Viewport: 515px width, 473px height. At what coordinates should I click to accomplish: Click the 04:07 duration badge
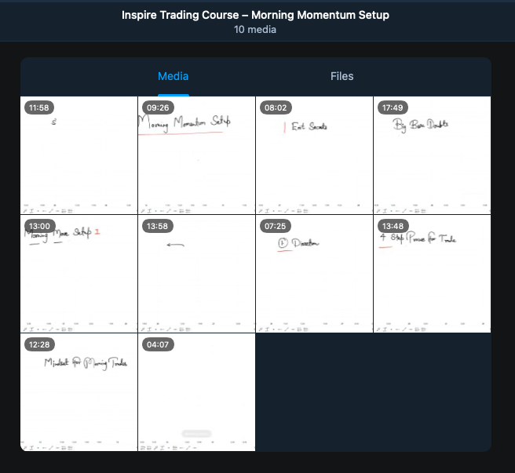(158, 344)
